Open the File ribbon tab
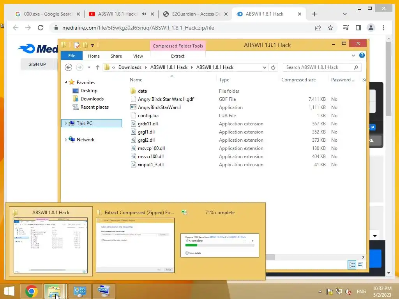 click(72, 56)
